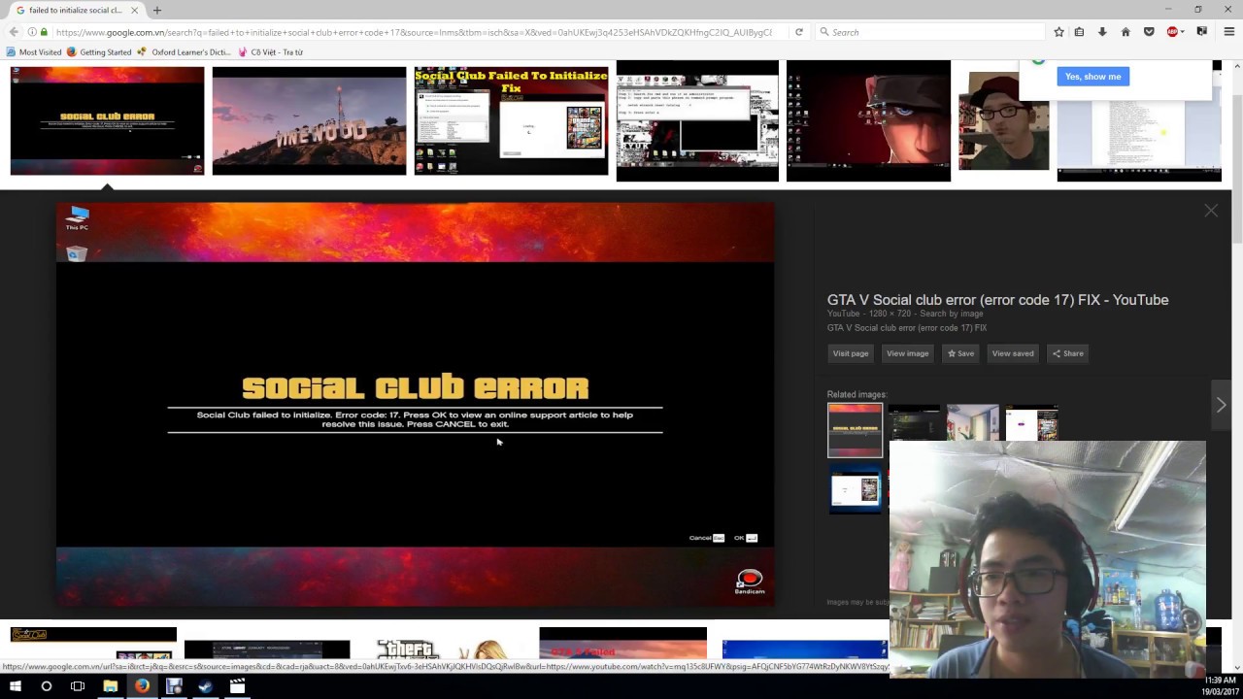Open the floppy disk app on taskbar
This screenshot has width=1243, height=699.
(174, 686)
